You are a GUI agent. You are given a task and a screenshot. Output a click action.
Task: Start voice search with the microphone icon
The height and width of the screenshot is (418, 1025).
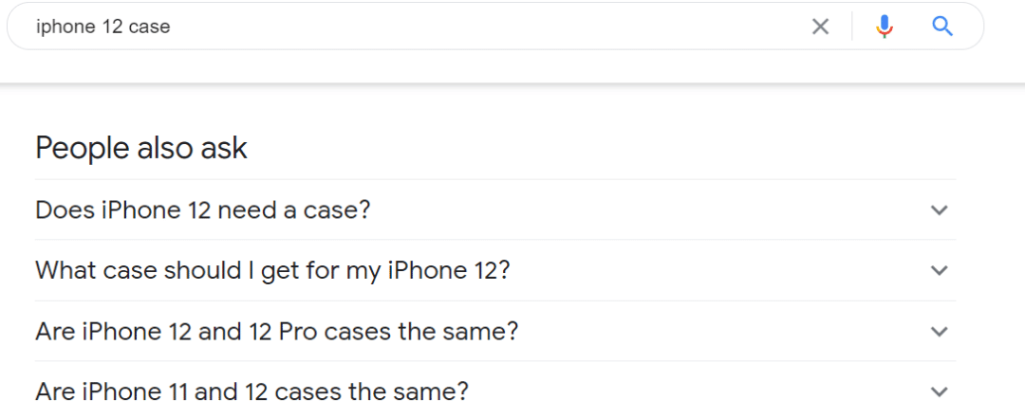point(885,27)
